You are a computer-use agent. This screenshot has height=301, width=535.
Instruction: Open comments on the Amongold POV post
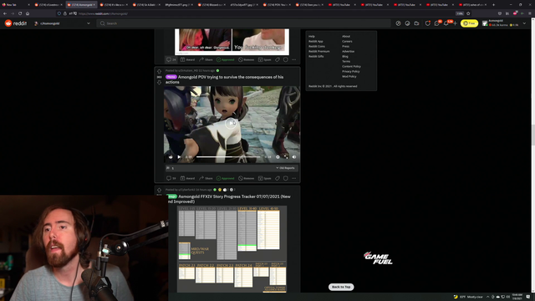click(171, 178)
